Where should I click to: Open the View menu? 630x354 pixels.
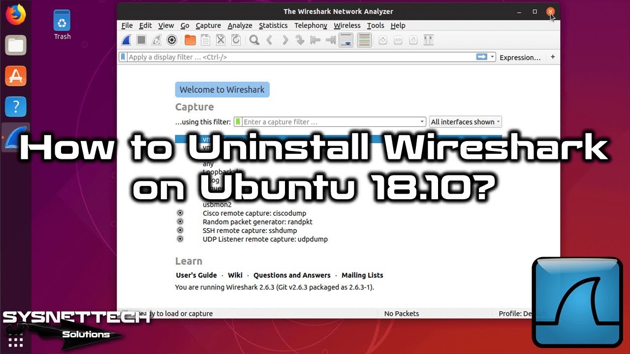(166, 26)
